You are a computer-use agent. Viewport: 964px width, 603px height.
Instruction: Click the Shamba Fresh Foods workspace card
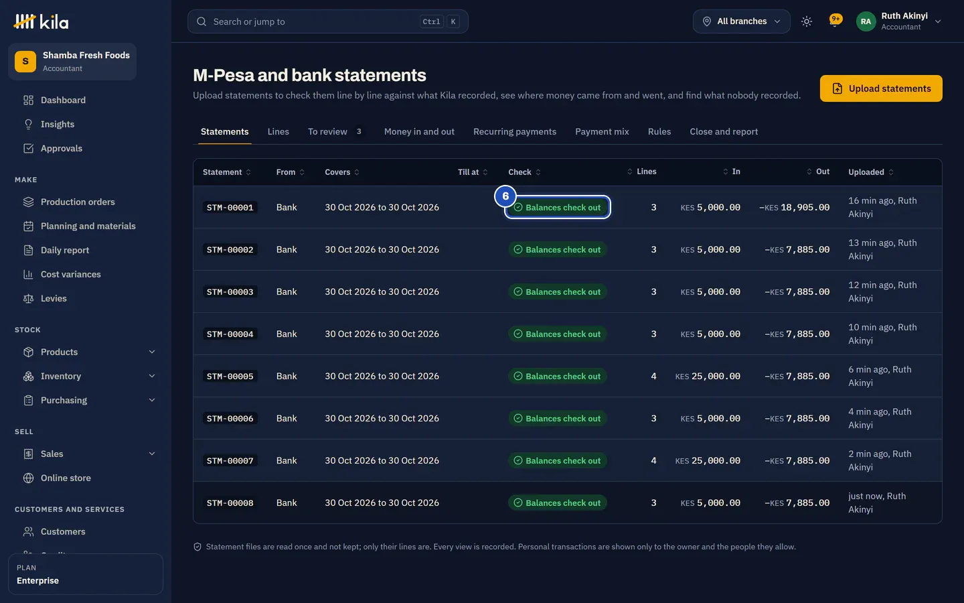tap(72, 62)
